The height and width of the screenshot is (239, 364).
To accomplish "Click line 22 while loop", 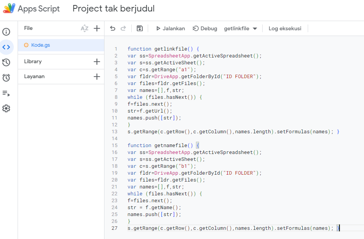I will (165, 193).
